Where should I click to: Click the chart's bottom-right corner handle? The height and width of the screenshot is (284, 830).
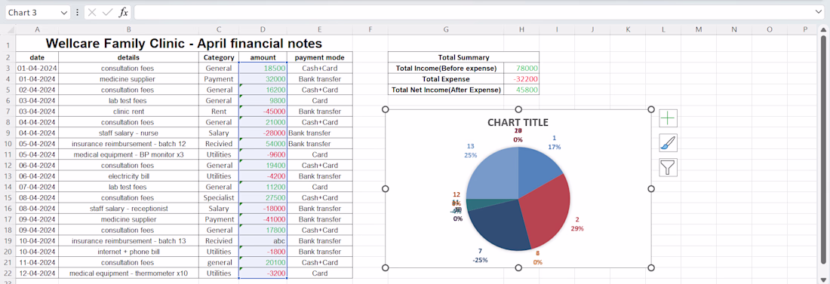tap(651, 267)
